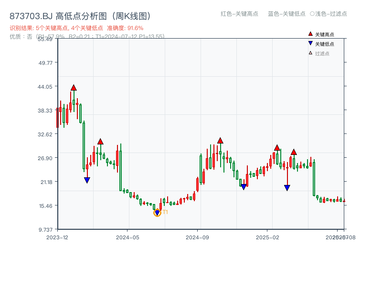Click the 55.49 value on the y-axis

pyautogui.click(x=44, y=40)
